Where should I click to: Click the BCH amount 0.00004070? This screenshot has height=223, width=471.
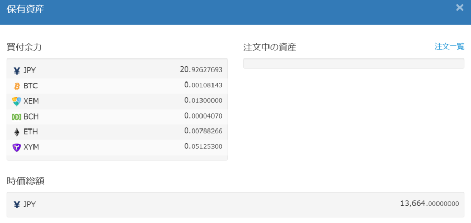pos(203,116)
